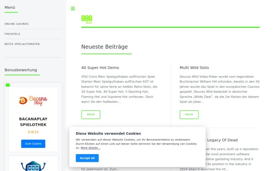Click Mehr under Multi Wild Slots

pyautogui.click(x=189, y=114)
